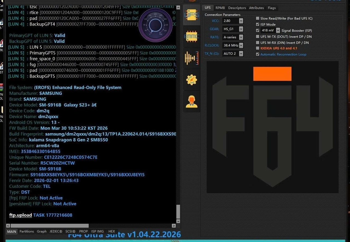
Task: Click the Unique Number CE12226C7248C0574C7E
Action: (x=71, y=157)
